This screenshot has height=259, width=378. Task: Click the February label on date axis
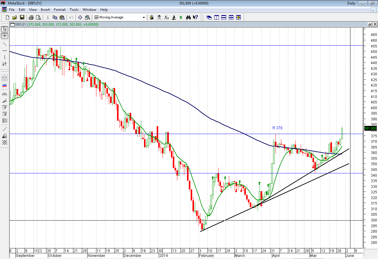(x=206, y=256)
